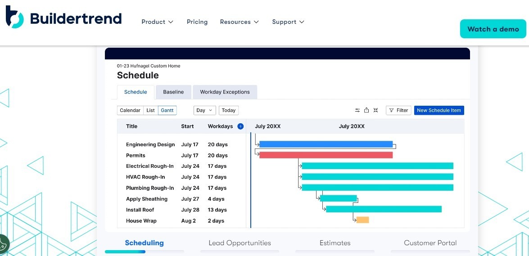Expand the Support menu
Viewport: 529px width, 256px height.
pyautogui.click(x=288, y=22)
